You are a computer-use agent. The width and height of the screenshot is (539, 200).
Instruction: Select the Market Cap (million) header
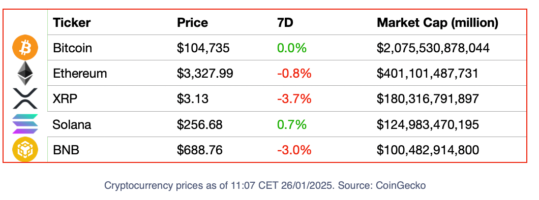click(x=438, y=23)
